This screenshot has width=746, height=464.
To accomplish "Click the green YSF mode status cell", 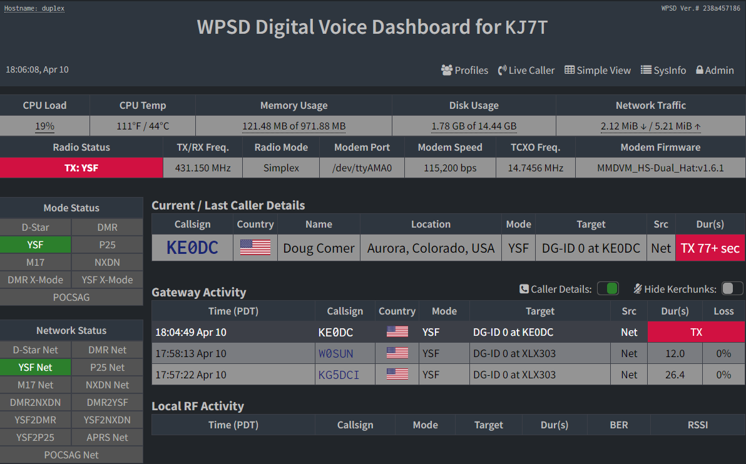I will click(36, 245).
